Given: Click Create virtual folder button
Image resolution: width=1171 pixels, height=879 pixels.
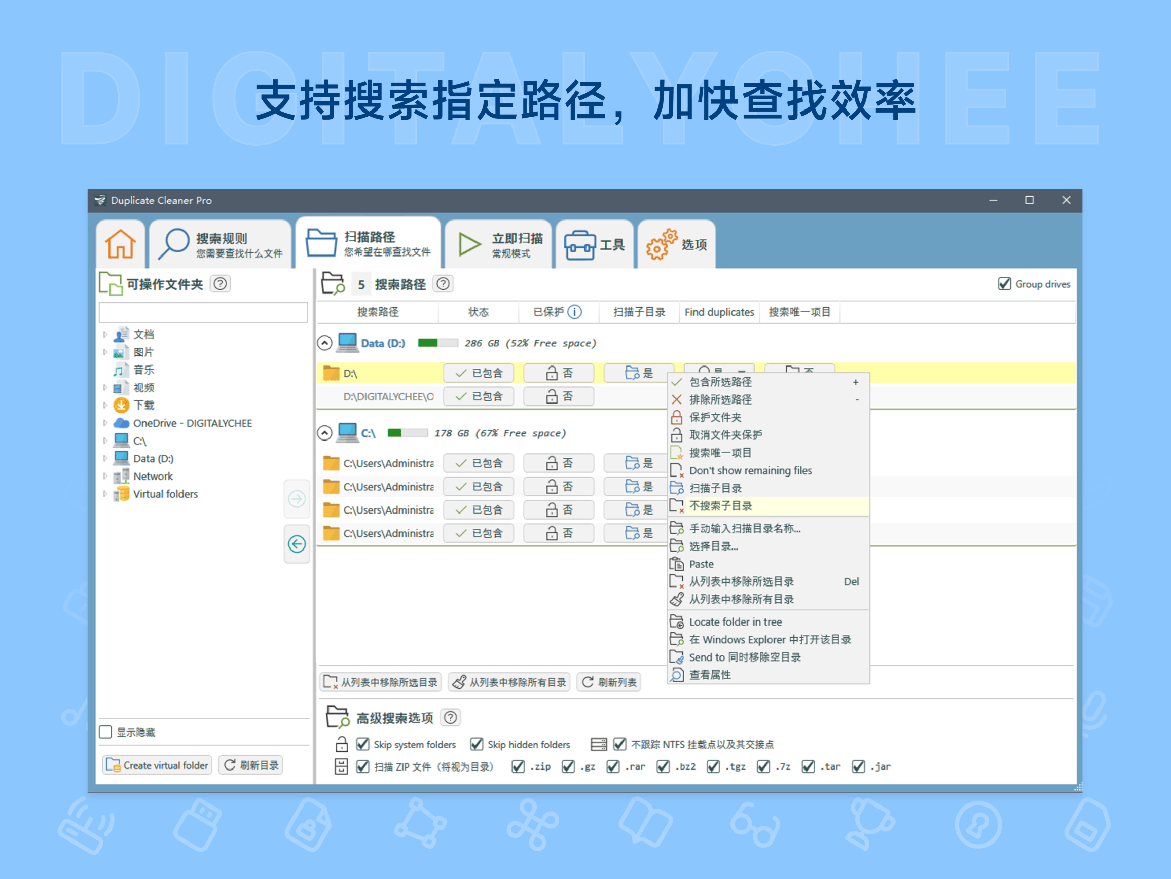Looking at the screenshot, I should tap(157, 765).
